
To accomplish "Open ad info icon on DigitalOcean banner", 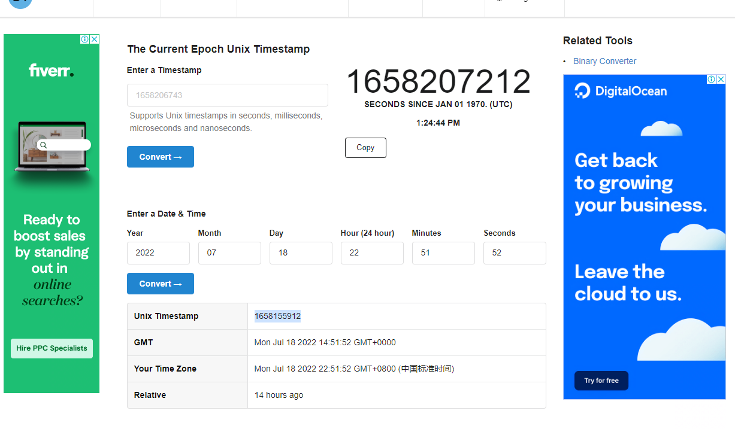I will (x=712, y=79).
